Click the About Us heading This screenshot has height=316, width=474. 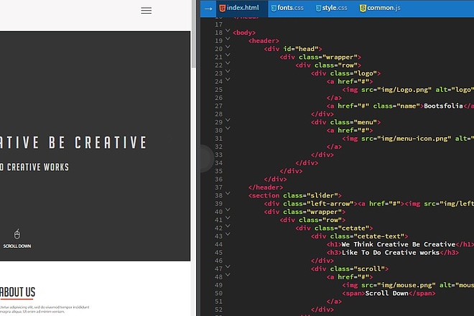click(17, 292)
